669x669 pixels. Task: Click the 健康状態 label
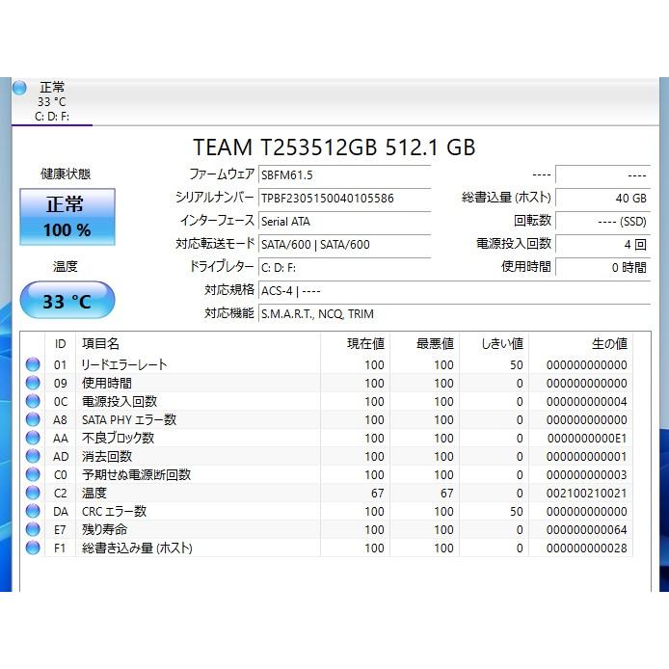pyautogui.click(x=66, y=174)
